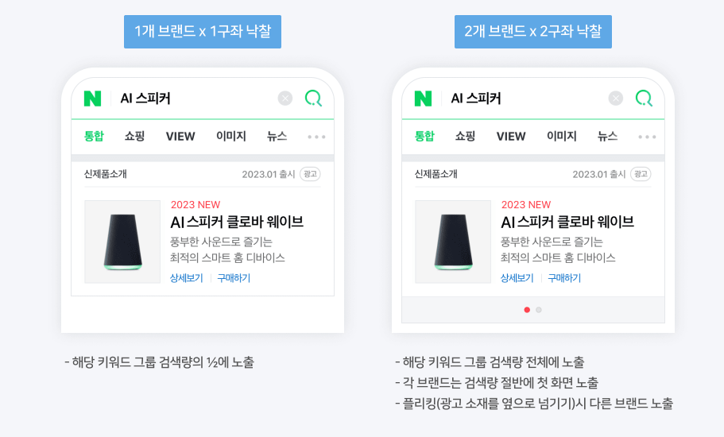
Task: Go to 뉴스 tab in right phone
Action: click(x=607, y=136)
